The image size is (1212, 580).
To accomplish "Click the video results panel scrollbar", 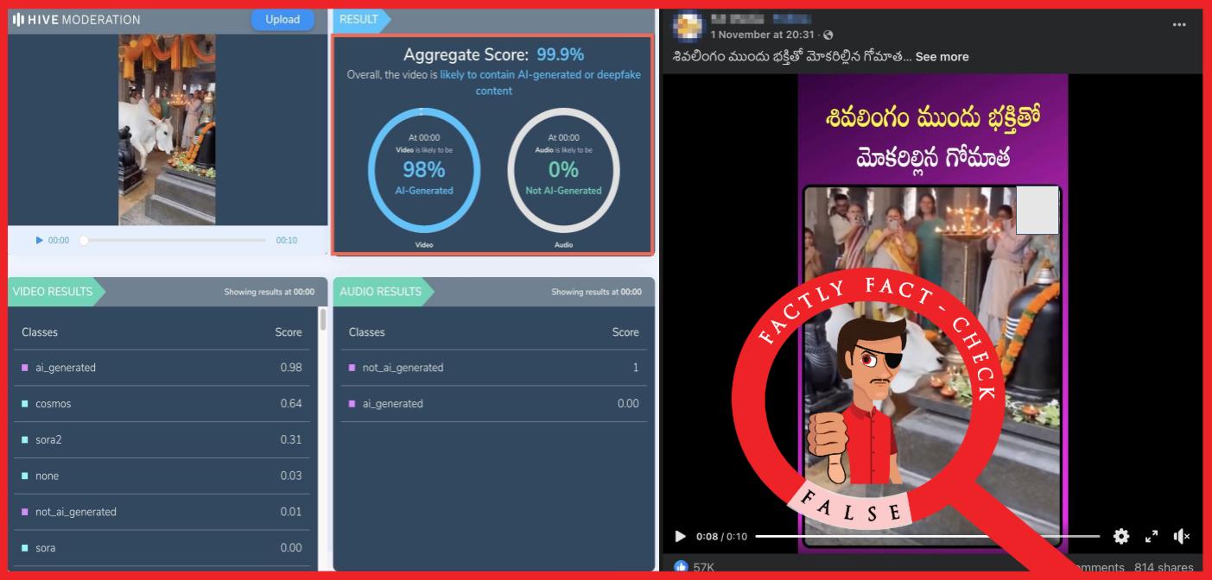I will pos(323,321).
